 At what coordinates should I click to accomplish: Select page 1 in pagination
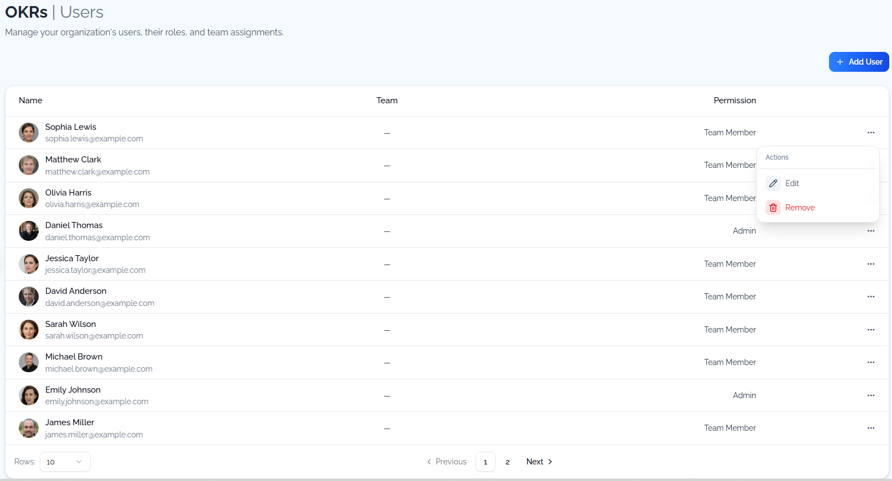tap(485, 462)
